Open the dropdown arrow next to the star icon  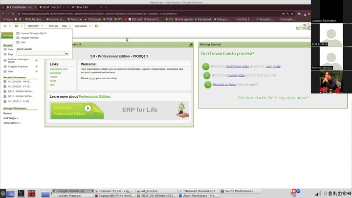point(10,26)
